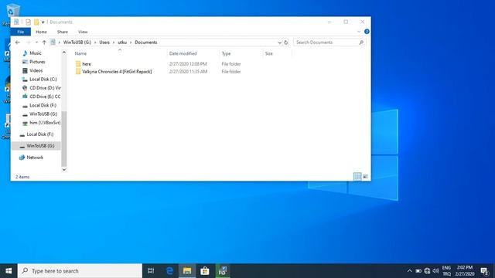
Task: Select Pictures in the navigation pane
Action: [x=37, y=62]
